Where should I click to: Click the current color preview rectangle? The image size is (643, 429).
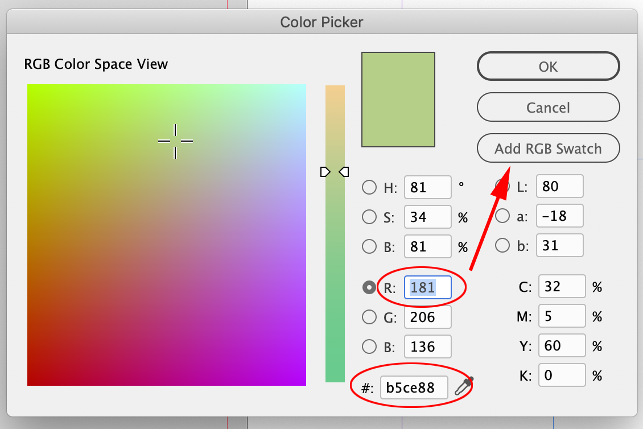pos(398,100)
